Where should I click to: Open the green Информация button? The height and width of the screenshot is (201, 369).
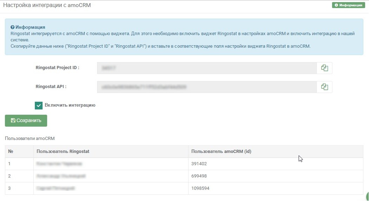(348, 5)
